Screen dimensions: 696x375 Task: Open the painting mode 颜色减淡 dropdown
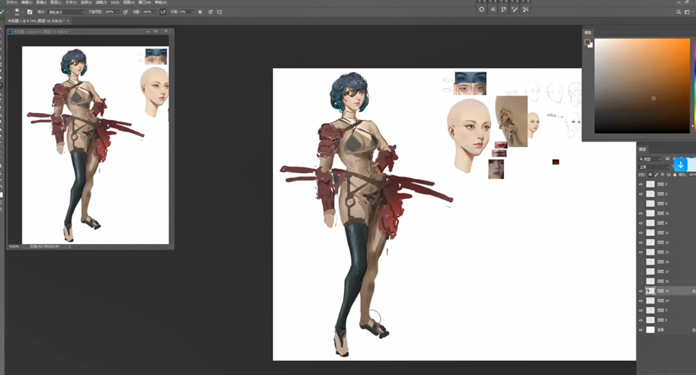(x=66, y=12)
